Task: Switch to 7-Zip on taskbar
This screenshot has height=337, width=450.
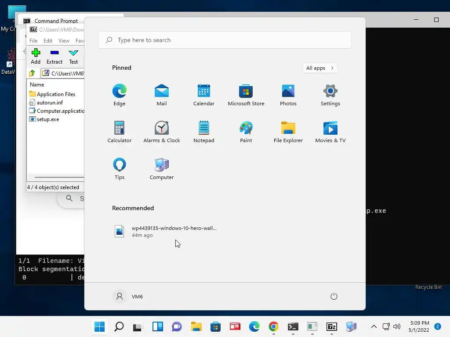Action: pyautogui.click(x=331, y=326)
